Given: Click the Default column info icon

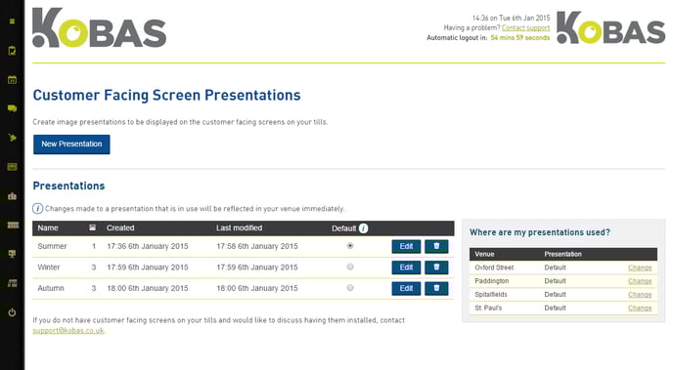Looking at the screenshot, I should click(x=363, y=228).
